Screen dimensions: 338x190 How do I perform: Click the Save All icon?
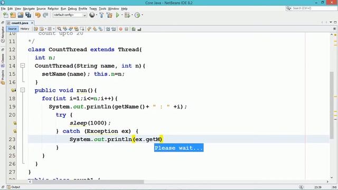28,15
